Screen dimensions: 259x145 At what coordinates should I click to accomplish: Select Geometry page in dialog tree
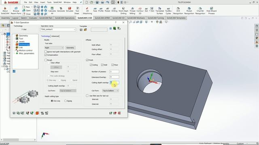[x=23, y=36]
